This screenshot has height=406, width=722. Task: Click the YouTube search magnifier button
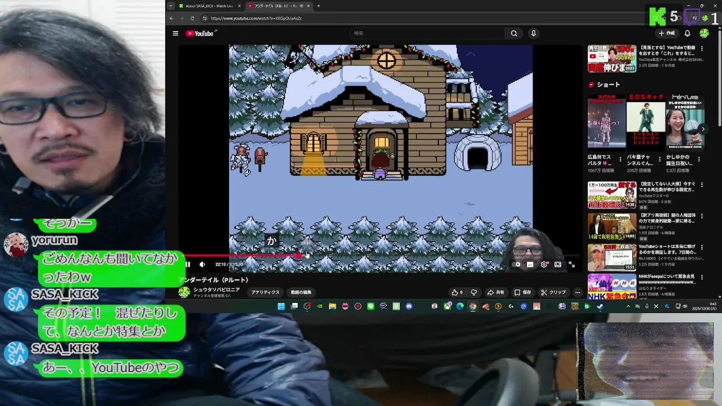point(514,33)
